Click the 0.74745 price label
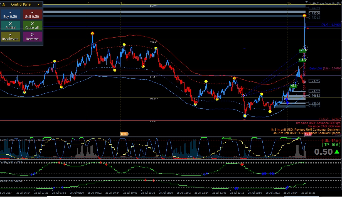Viewport: 342px width, 197px height. coord(314,81)
